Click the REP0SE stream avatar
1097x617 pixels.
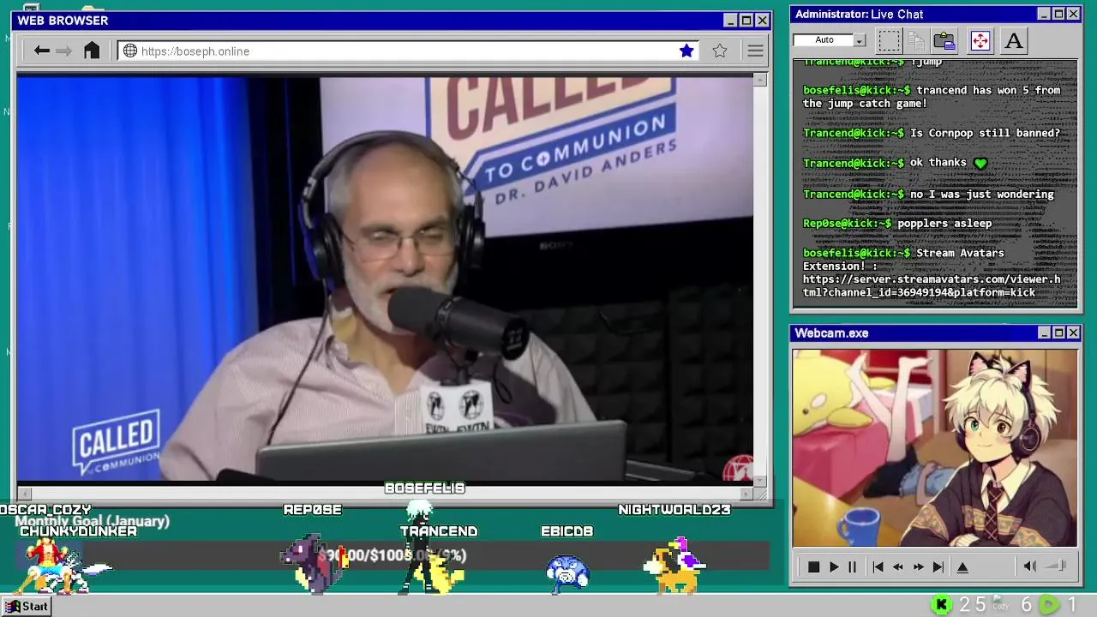(314, 563)
